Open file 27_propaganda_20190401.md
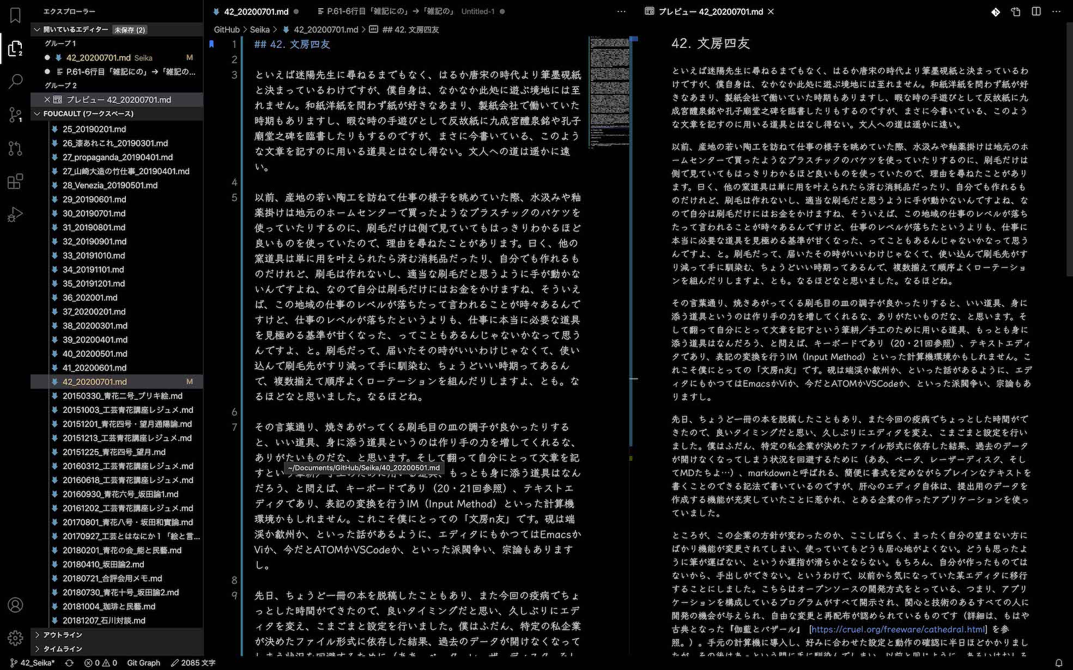Viewport: 1073px width, 670px height. tap(117, 157)
